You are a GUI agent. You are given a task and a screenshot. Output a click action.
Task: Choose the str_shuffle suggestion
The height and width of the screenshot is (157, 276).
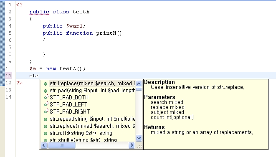(88, 139)
